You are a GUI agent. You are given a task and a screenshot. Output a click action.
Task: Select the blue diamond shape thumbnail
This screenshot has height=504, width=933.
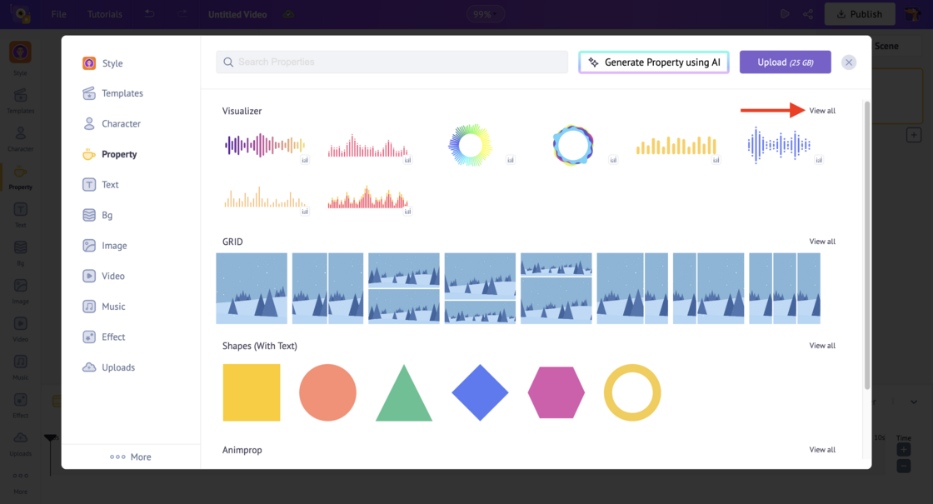click(480, 392)
